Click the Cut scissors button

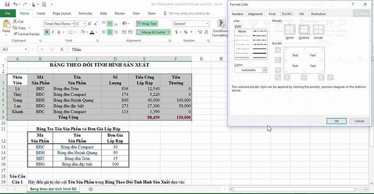[18, 21]
